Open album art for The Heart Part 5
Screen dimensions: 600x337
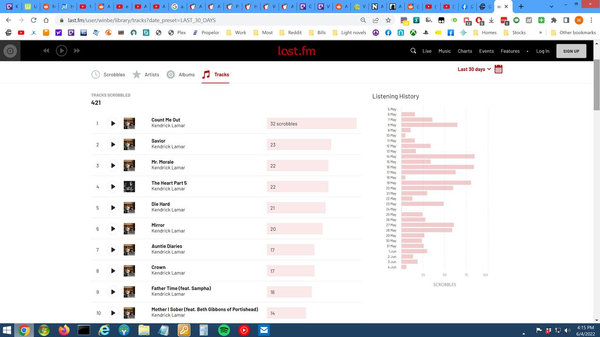point(129,187)
